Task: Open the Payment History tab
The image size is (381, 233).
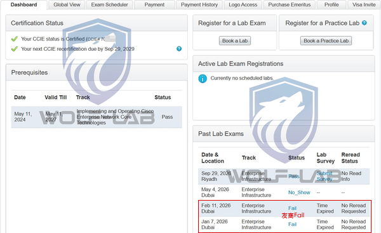Action: pos(199,4)
